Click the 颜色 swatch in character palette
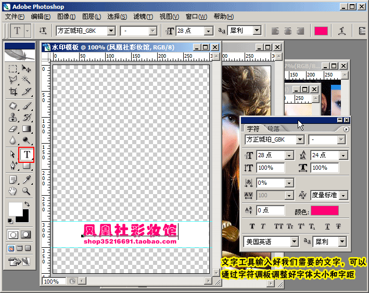Screen dimensions: 369x293 coord(325,211)
